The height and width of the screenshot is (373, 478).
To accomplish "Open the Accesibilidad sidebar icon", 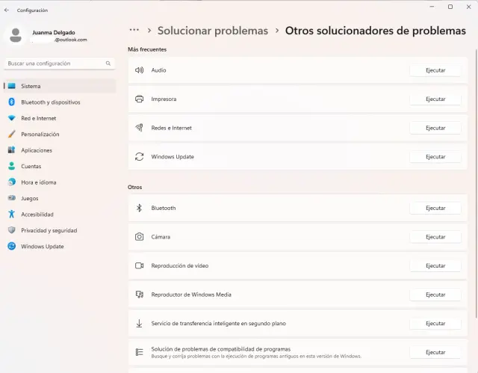I will pos(12,215).
